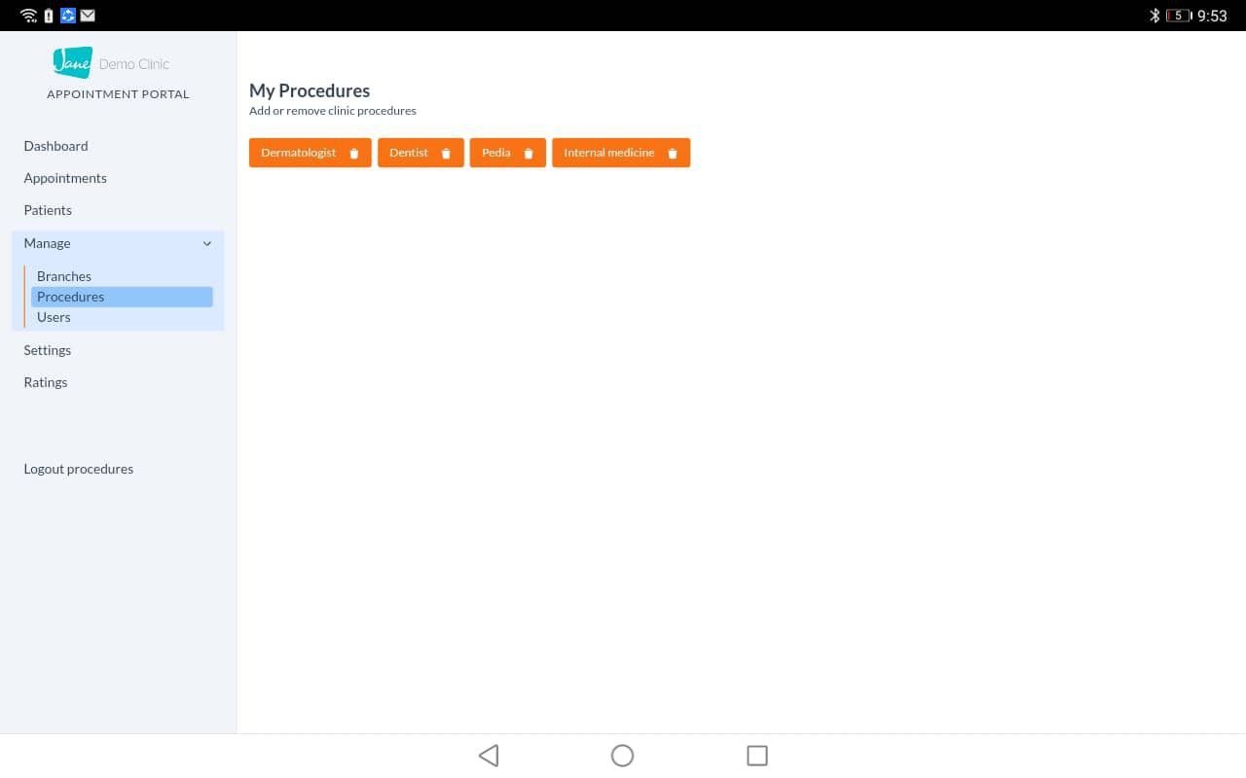Viewport: 1246px width, 778px height.
Task: Select Users under Manage
Action: tap(54, 317)
